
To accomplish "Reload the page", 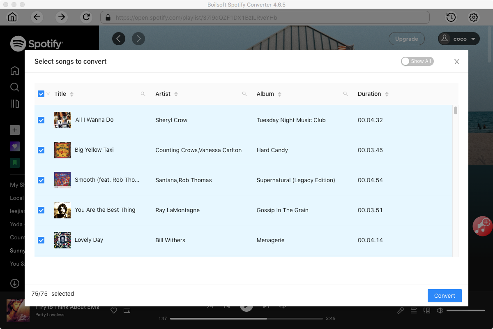I will [x=86, y=17].
